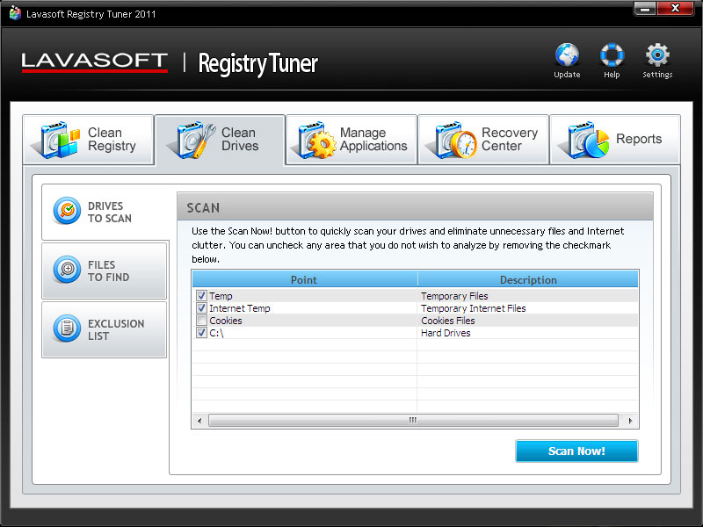The width and height of the screenshot is (703, 527).
Task: Open the Manage Applications tab
Action: 351,140
